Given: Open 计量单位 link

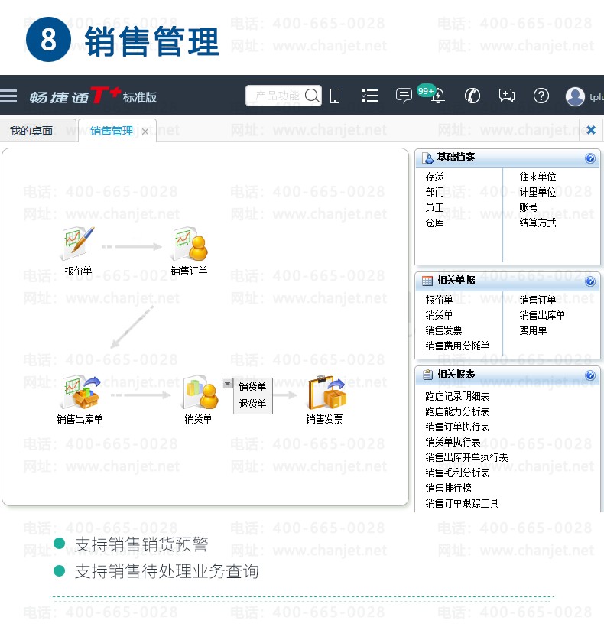Looking at the screenshot, I should coord(537,193).
